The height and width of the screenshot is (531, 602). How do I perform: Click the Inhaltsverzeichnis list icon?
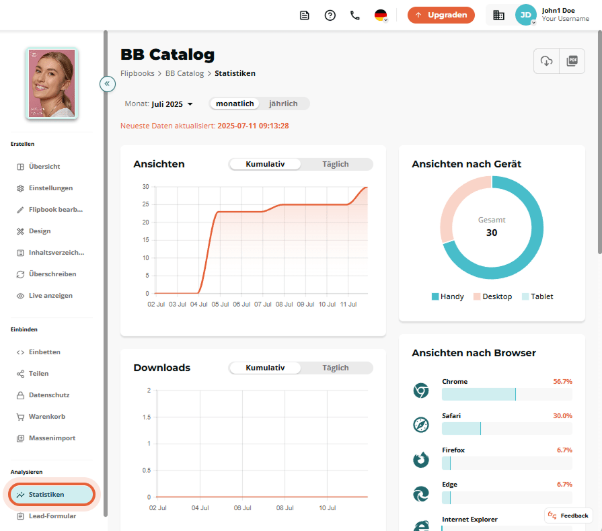click(20, 253)
